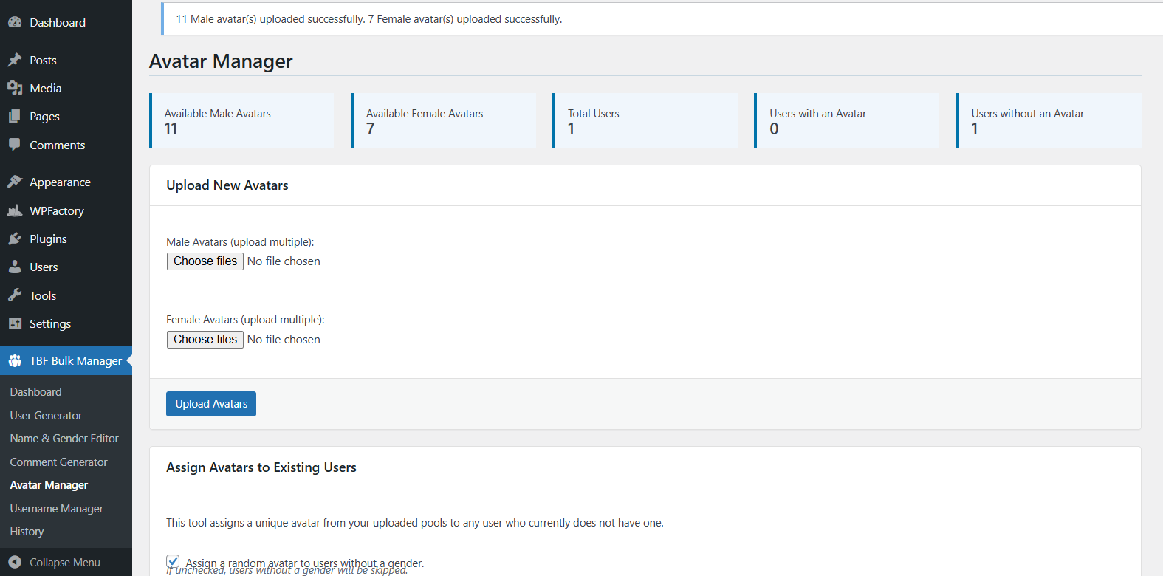Click the Pages document icon

click(15, 116)
